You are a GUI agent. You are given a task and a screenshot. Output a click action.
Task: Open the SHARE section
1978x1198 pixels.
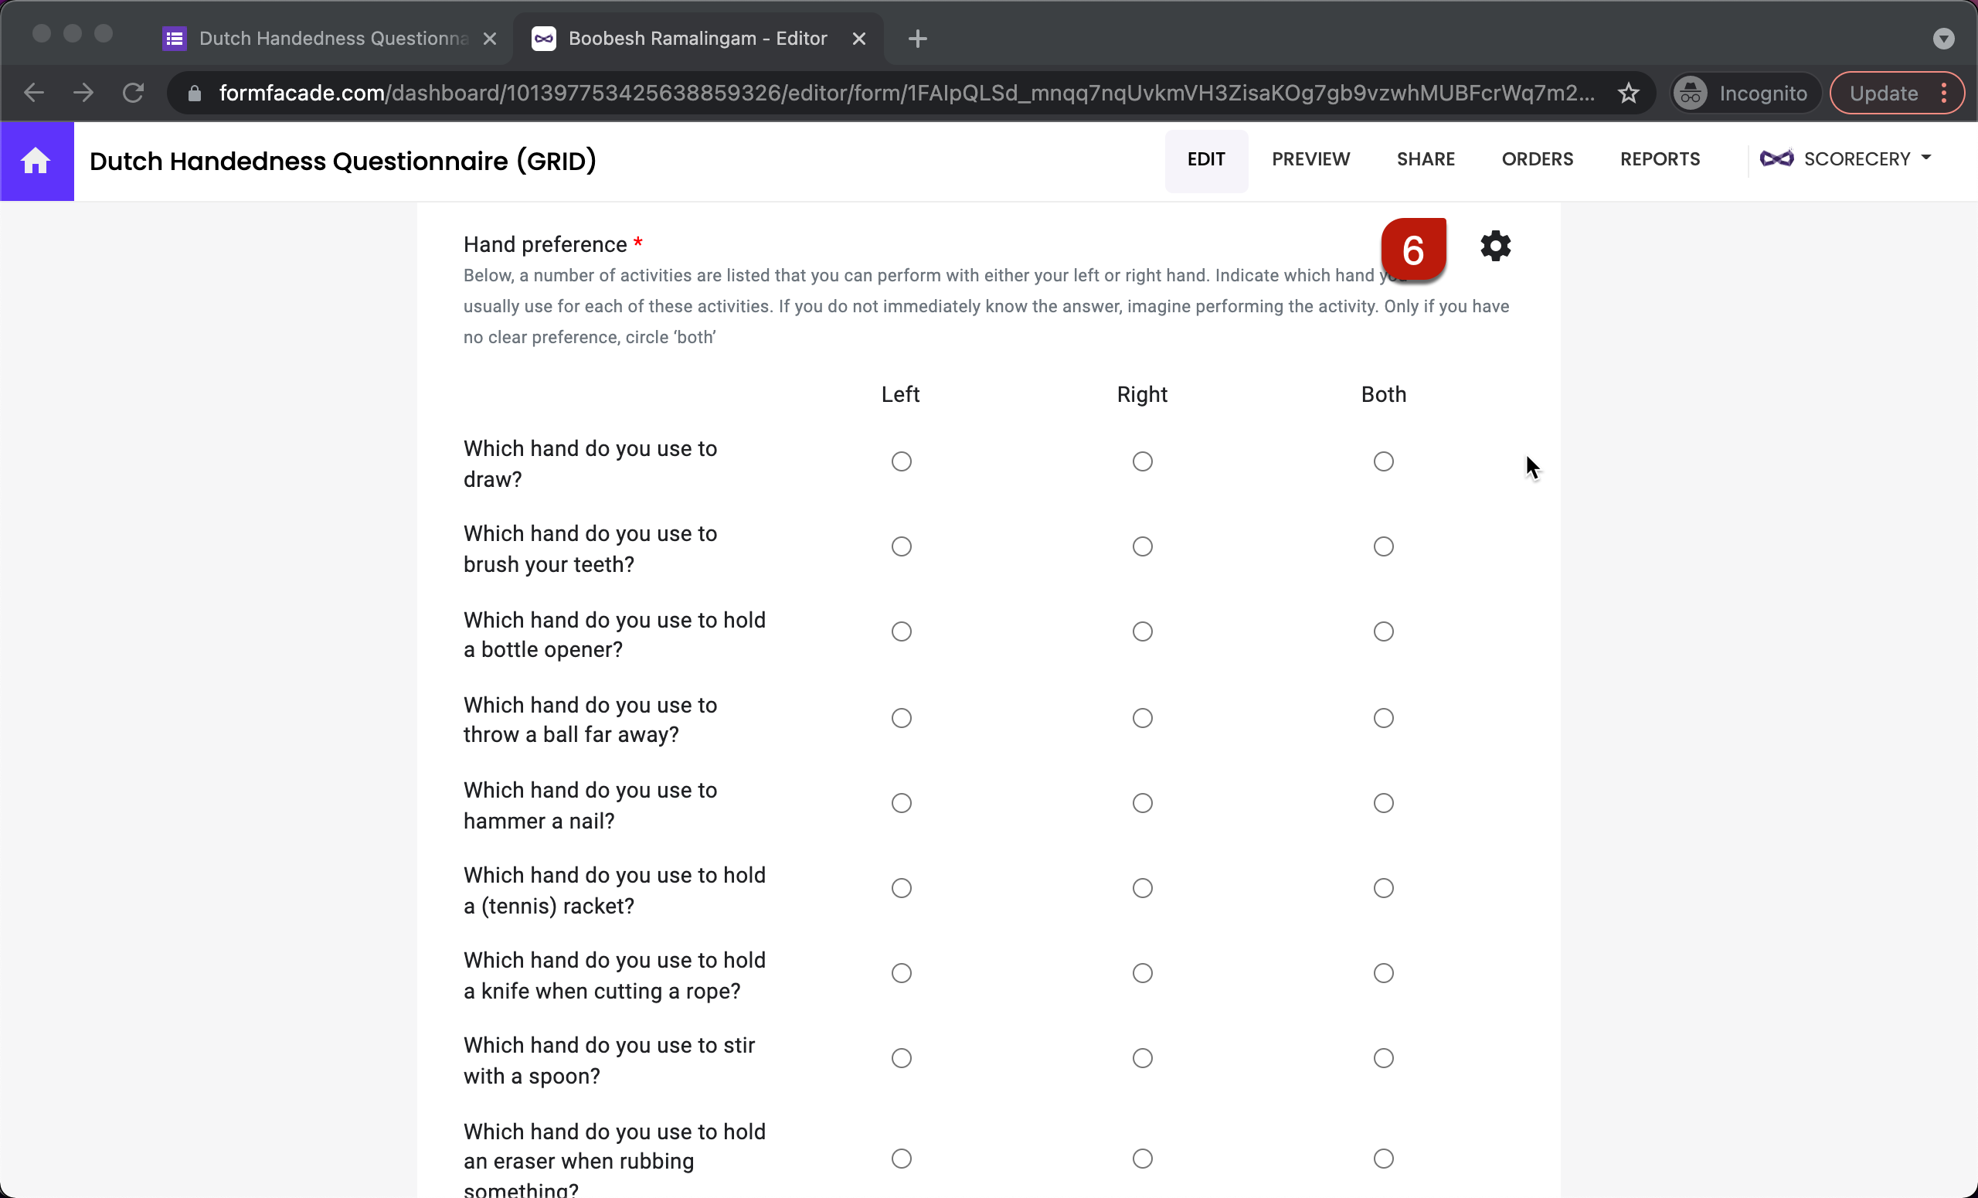pyautogui.click(x=1426, y=158)
